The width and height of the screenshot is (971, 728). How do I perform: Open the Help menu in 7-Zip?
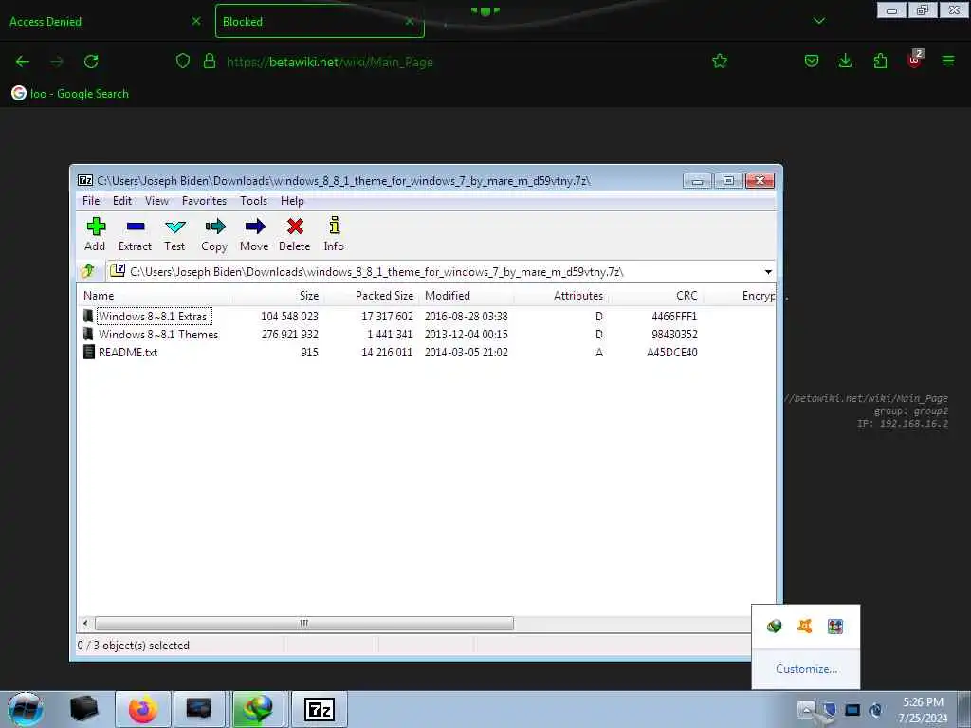(292, 201)
